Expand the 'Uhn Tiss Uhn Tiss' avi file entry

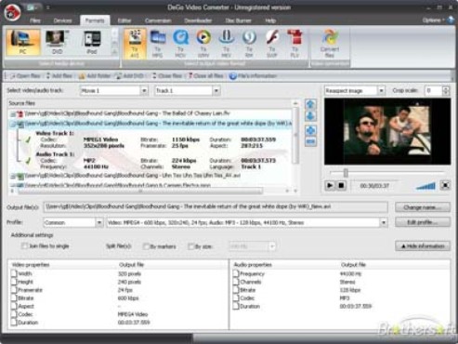[13, 177]
